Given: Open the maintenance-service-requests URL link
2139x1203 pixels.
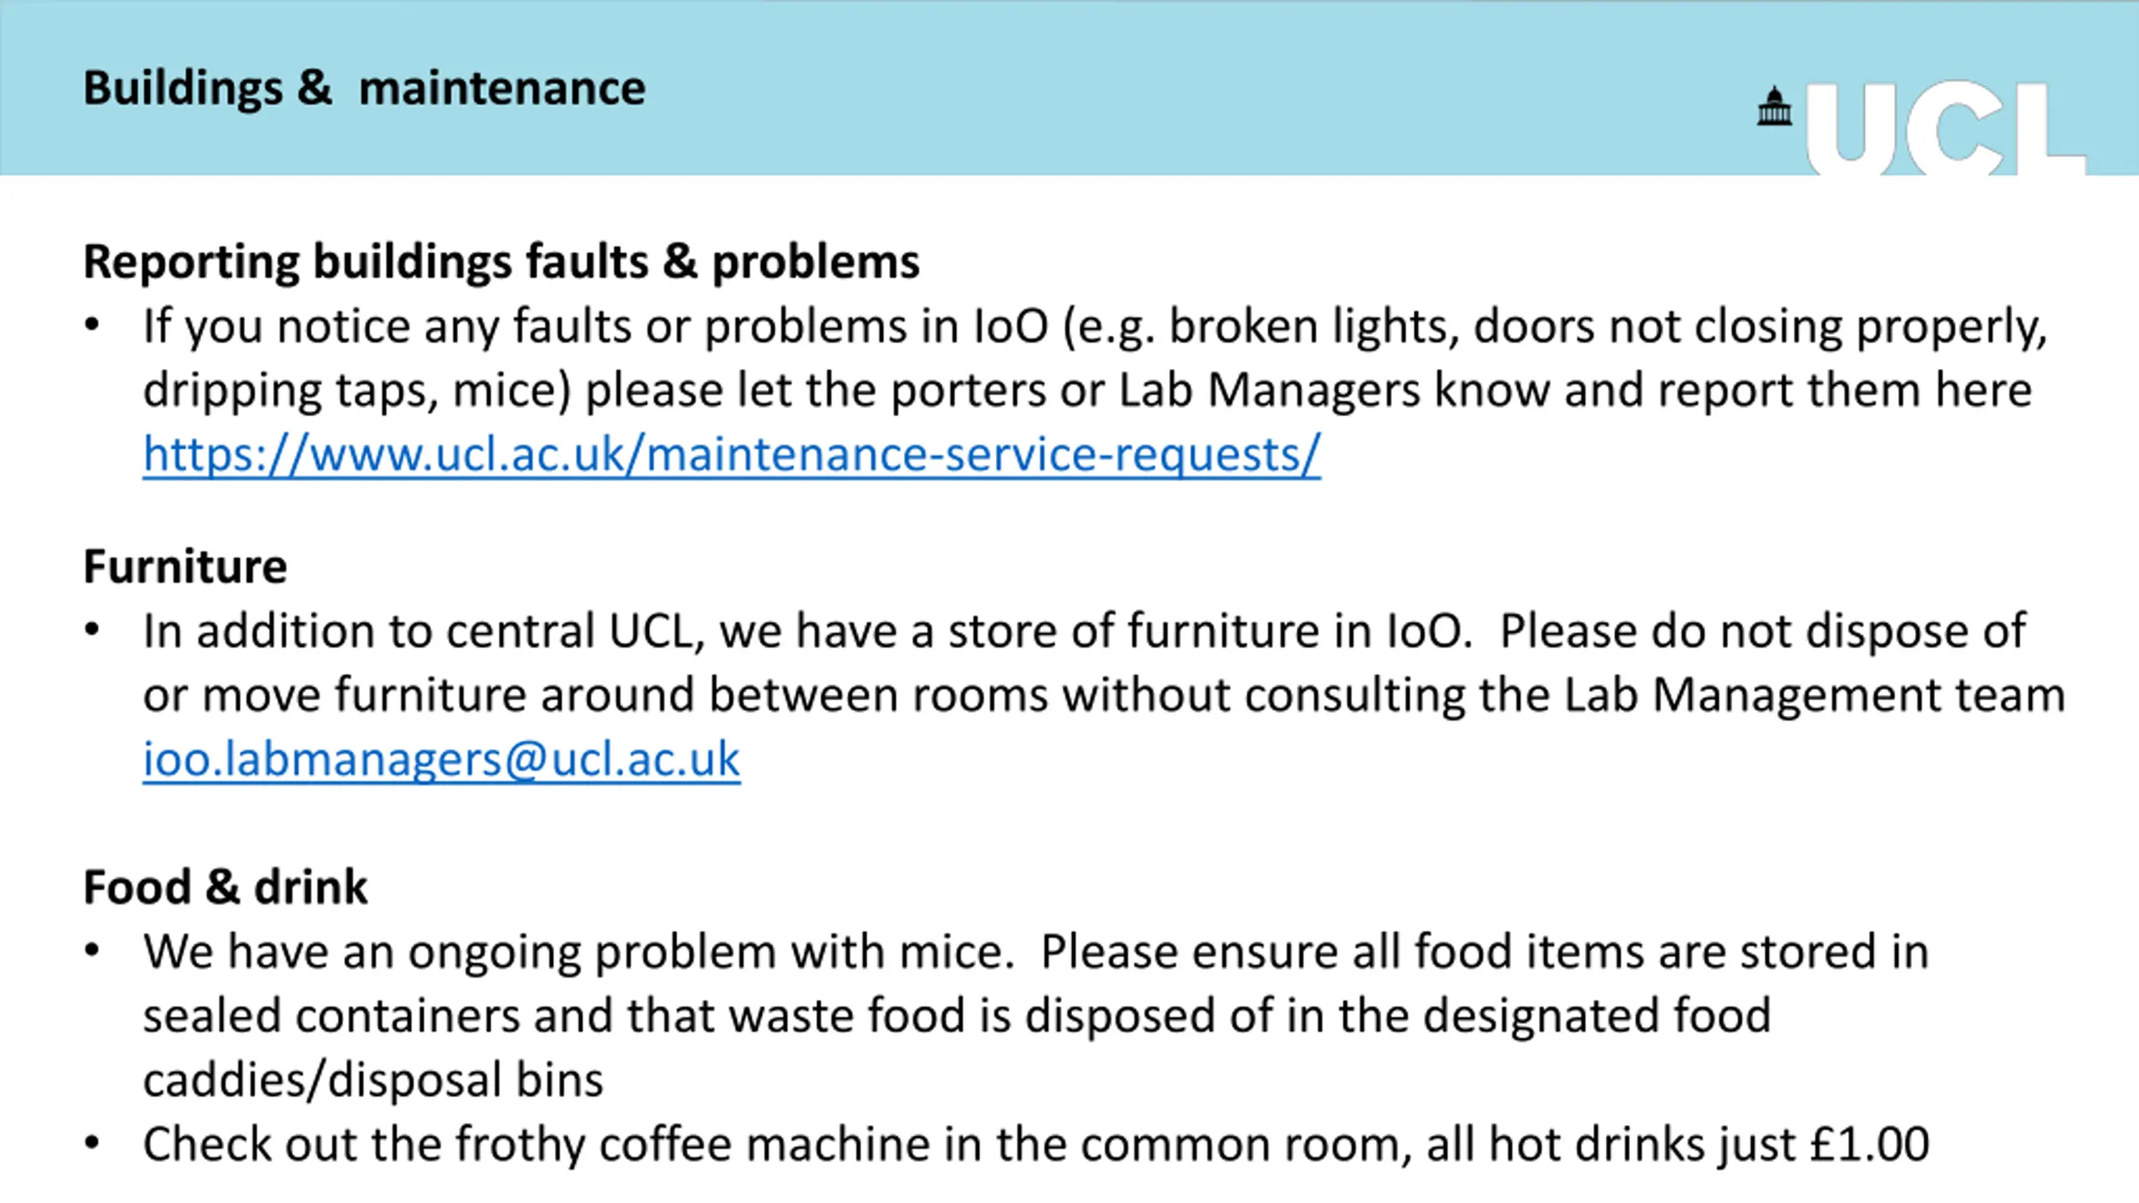Looking at the screenshot, I should point(731,455).
